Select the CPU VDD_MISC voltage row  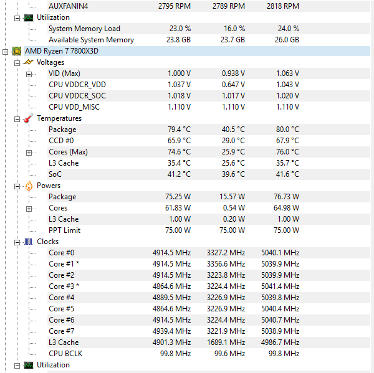click(209, 107)
